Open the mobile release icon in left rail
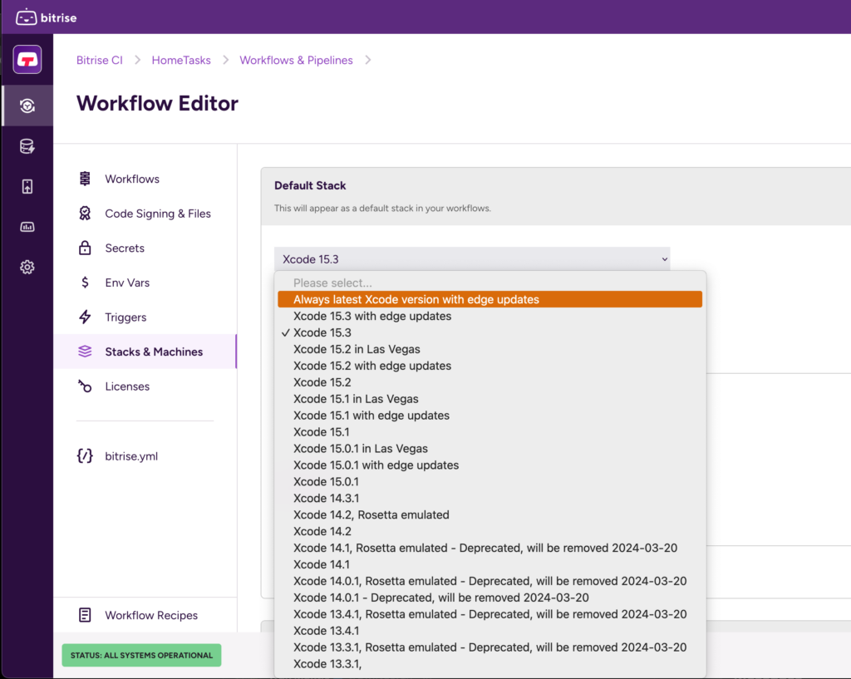The height and width of the screenshot is (679, 851). 27,187
